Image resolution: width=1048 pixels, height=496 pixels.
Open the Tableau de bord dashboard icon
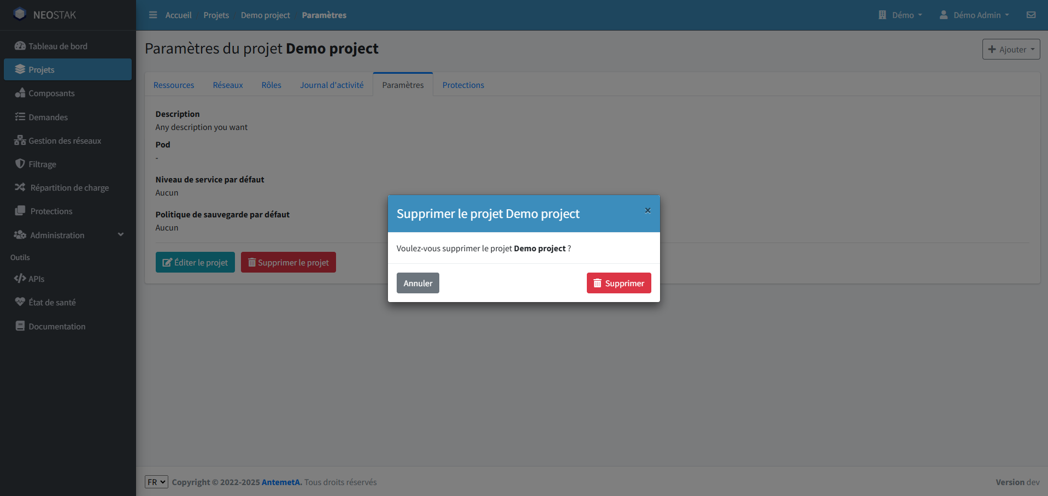(x=20, y=46)
